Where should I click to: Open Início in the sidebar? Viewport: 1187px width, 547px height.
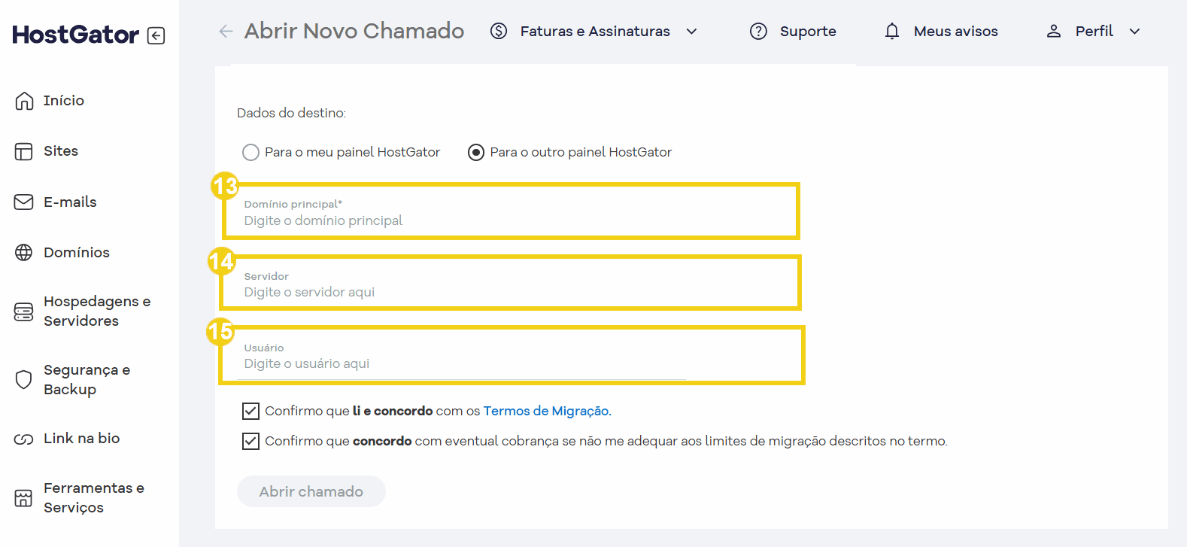coord(64,101)
